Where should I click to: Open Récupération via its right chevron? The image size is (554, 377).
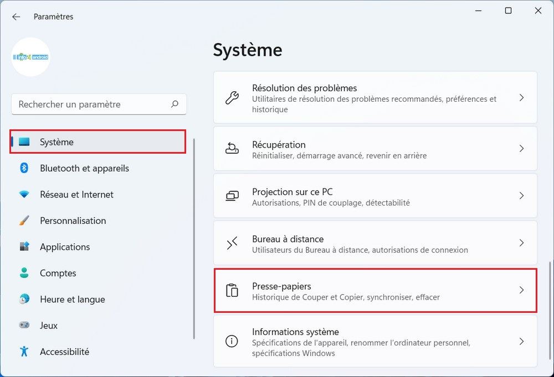click(521, 148)
